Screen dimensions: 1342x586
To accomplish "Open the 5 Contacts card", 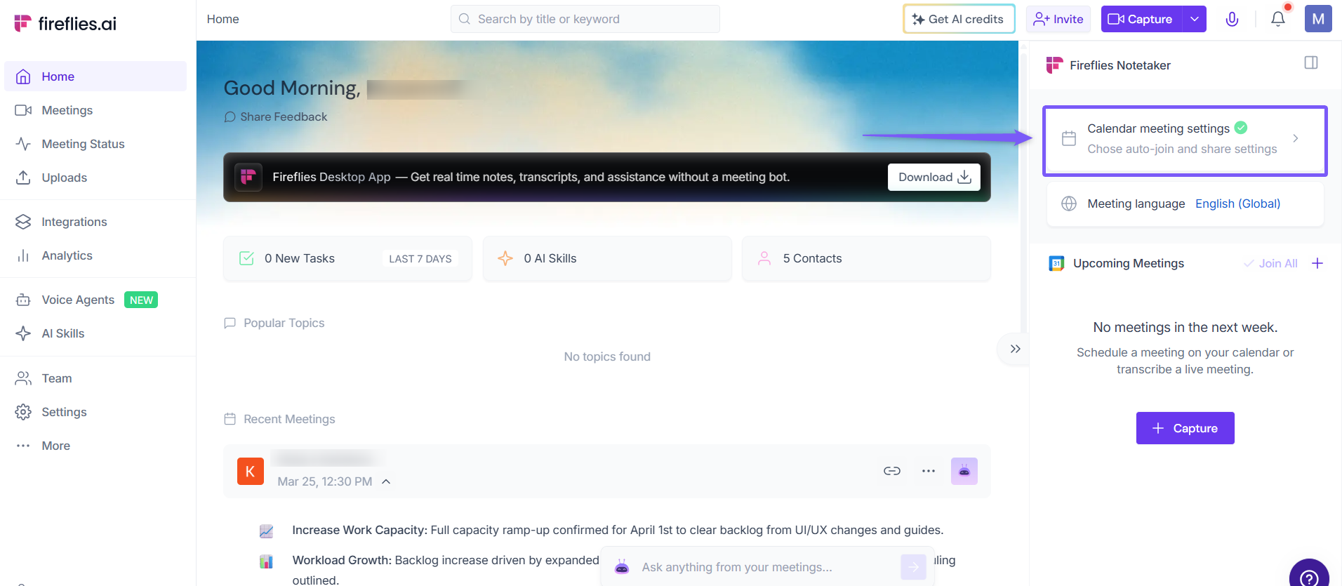I will (866, 258).
